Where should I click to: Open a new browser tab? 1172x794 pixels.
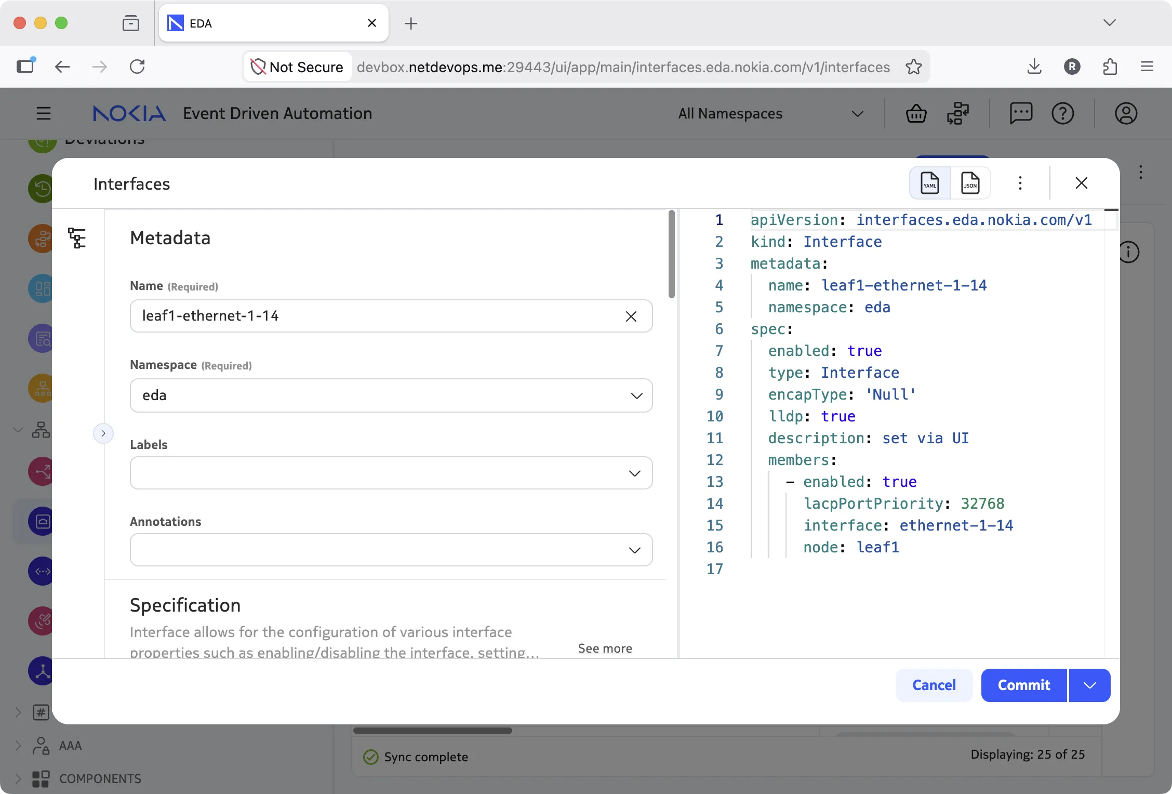(411, 23)
